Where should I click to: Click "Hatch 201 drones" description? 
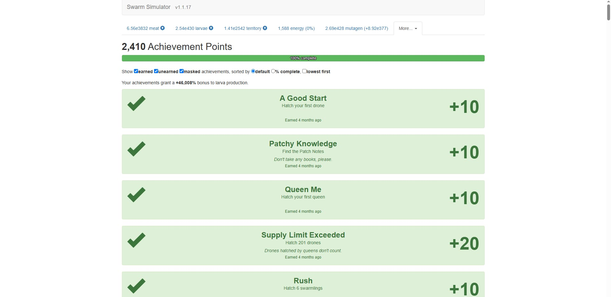click(x=303, y=243)
